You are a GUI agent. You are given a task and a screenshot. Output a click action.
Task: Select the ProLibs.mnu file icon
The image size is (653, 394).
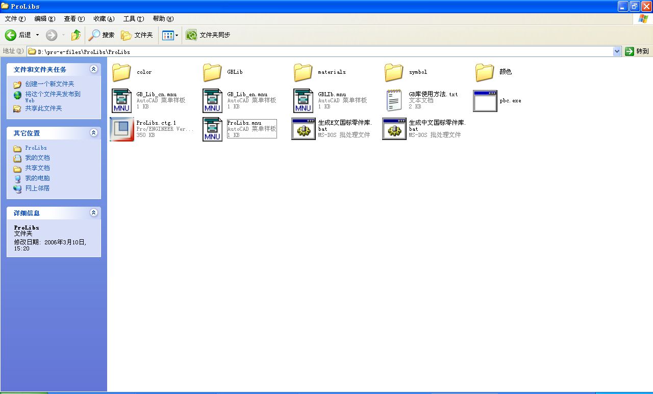pyautogui.click(x=213, y=129)
